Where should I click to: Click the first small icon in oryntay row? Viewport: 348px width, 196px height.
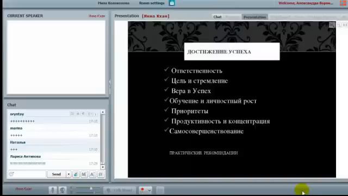[x=72, y=114]
